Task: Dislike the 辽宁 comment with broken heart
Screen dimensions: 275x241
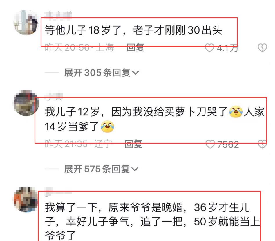Action: [262, 144]
